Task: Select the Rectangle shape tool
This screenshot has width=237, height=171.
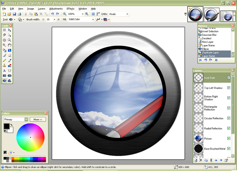Action: coord(4,76)
